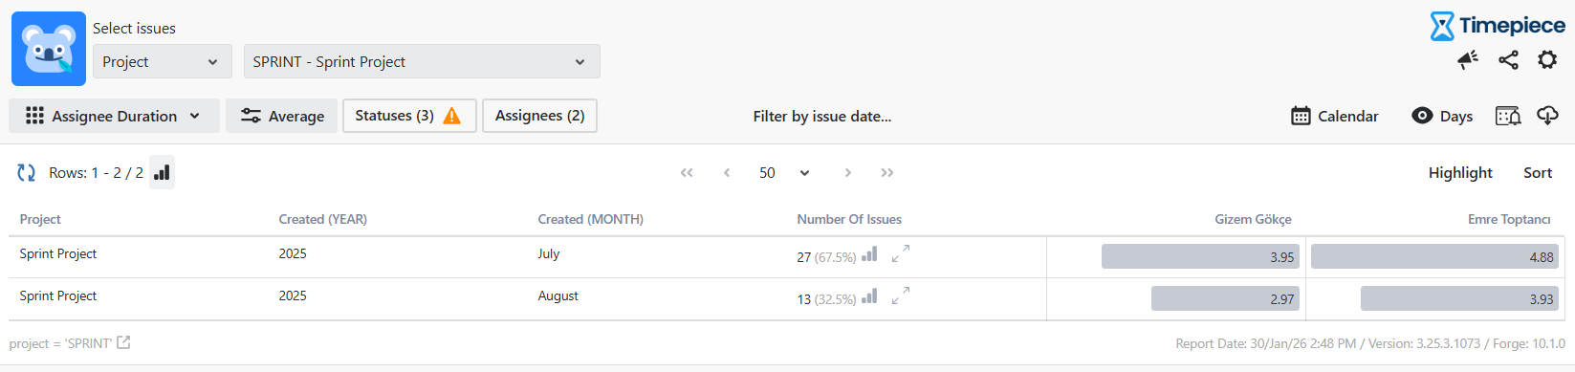Click the 13 (32.5%) issues count
The width and height of the screenshot is (1575, 372).
click(x=826, y=299)
